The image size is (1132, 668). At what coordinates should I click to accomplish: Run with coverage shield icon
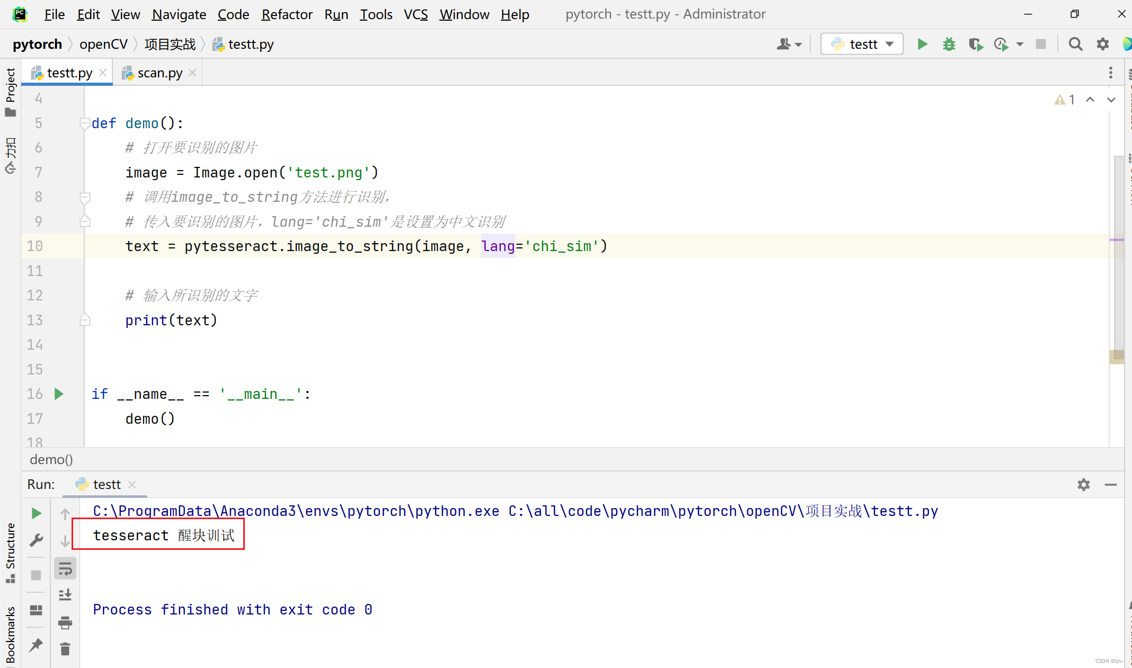coord(975,44)
